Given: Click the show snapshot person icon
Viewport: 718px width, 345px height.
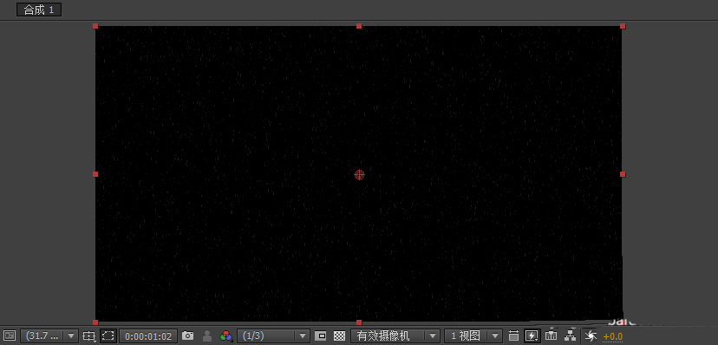Looking at the screenshot, I should pos(207,335).
